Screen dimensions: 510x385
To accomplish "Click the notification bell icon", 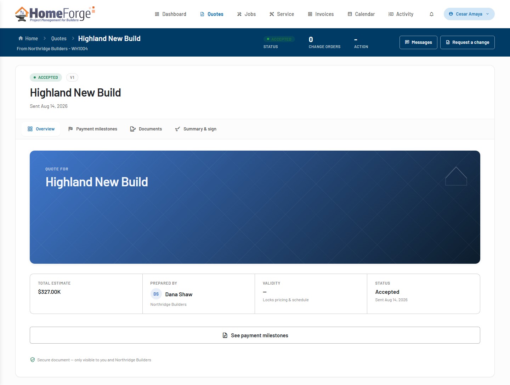I will (x=431, y=14).
